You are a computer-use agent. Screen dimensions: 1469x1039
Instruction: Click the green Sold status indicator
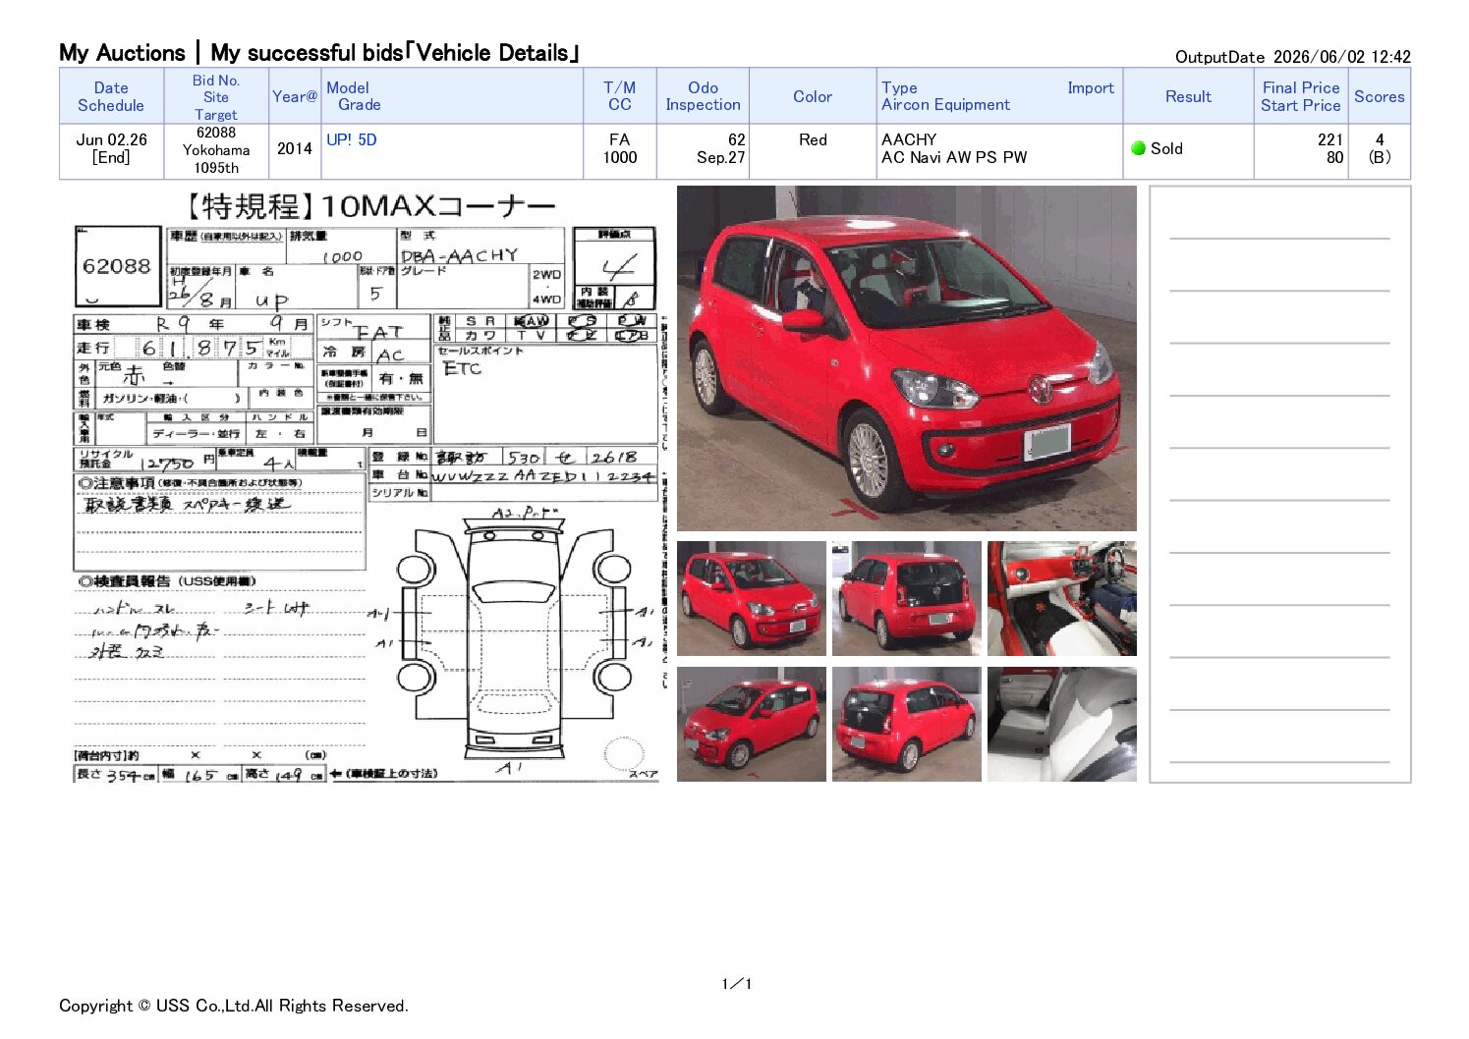click(1139, 148)
